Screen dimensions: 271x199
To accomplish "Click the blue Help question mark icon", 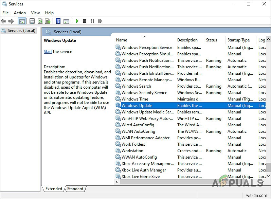I will click(58, 21).
